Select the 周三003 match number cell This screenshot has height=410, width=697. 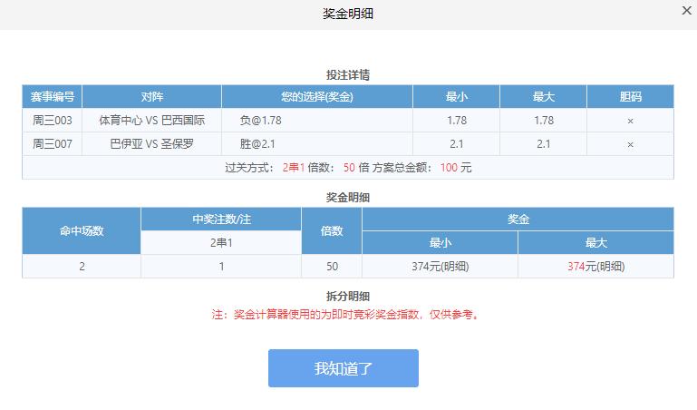(x=52, y=120)
